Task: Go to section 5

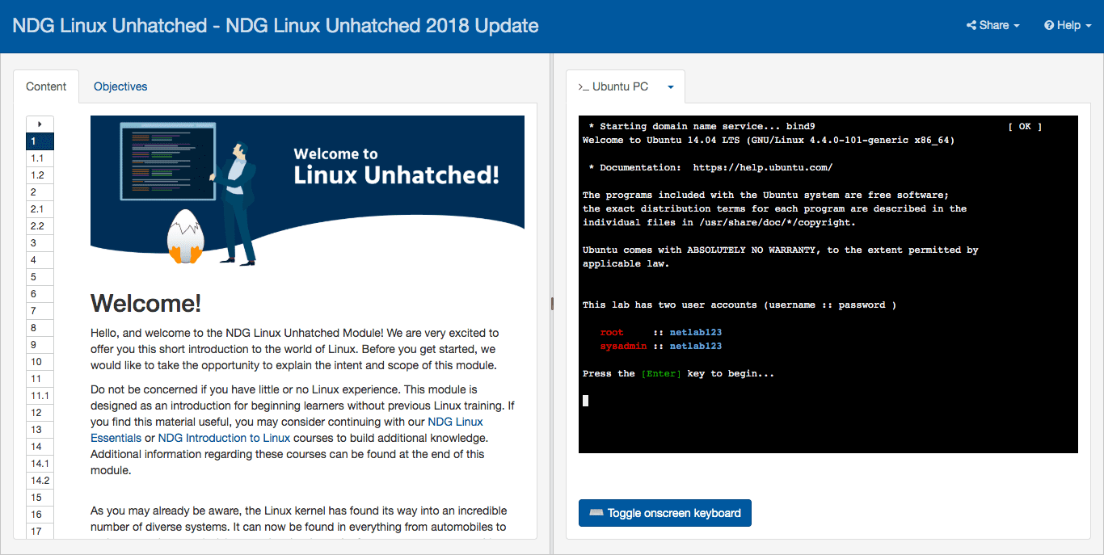Action: pyautogui.click(x=40, y=277)
